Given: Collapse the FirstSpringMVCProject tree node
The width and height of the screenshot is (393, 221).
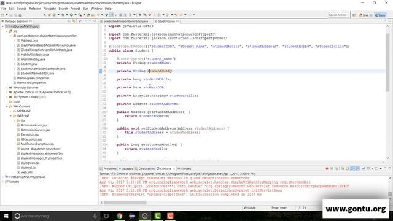Looking at the screenshot, I should tap(2, 26).
